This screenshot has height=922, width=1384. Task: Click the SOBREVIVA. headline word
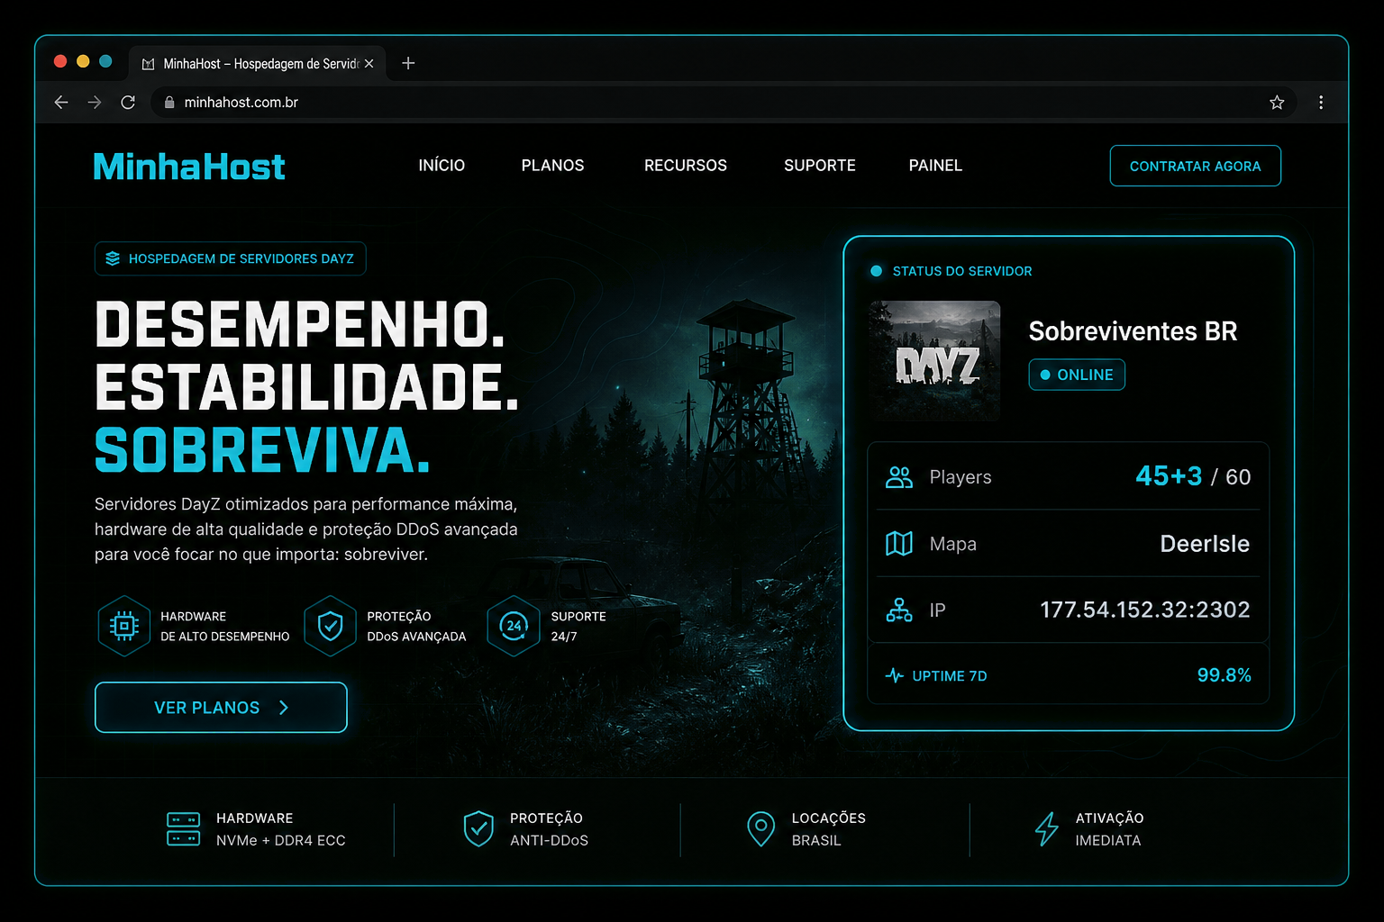(262, 450)
